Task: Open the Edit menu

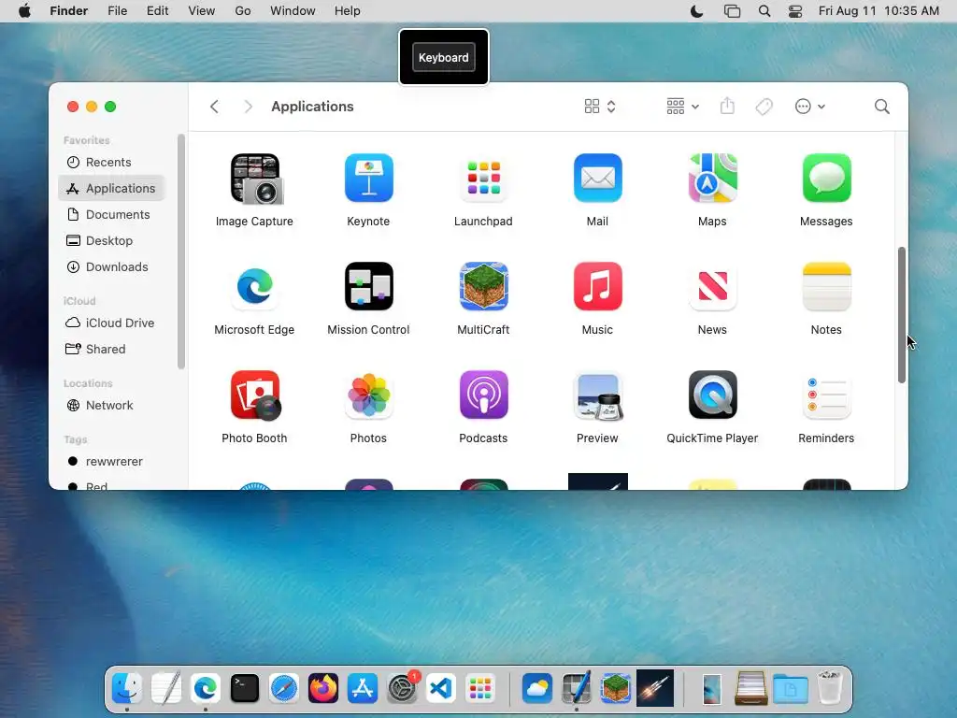Action: coord(157,11)
